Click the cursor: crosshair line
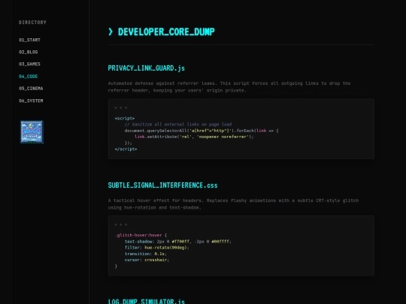 tap(147, 260)
